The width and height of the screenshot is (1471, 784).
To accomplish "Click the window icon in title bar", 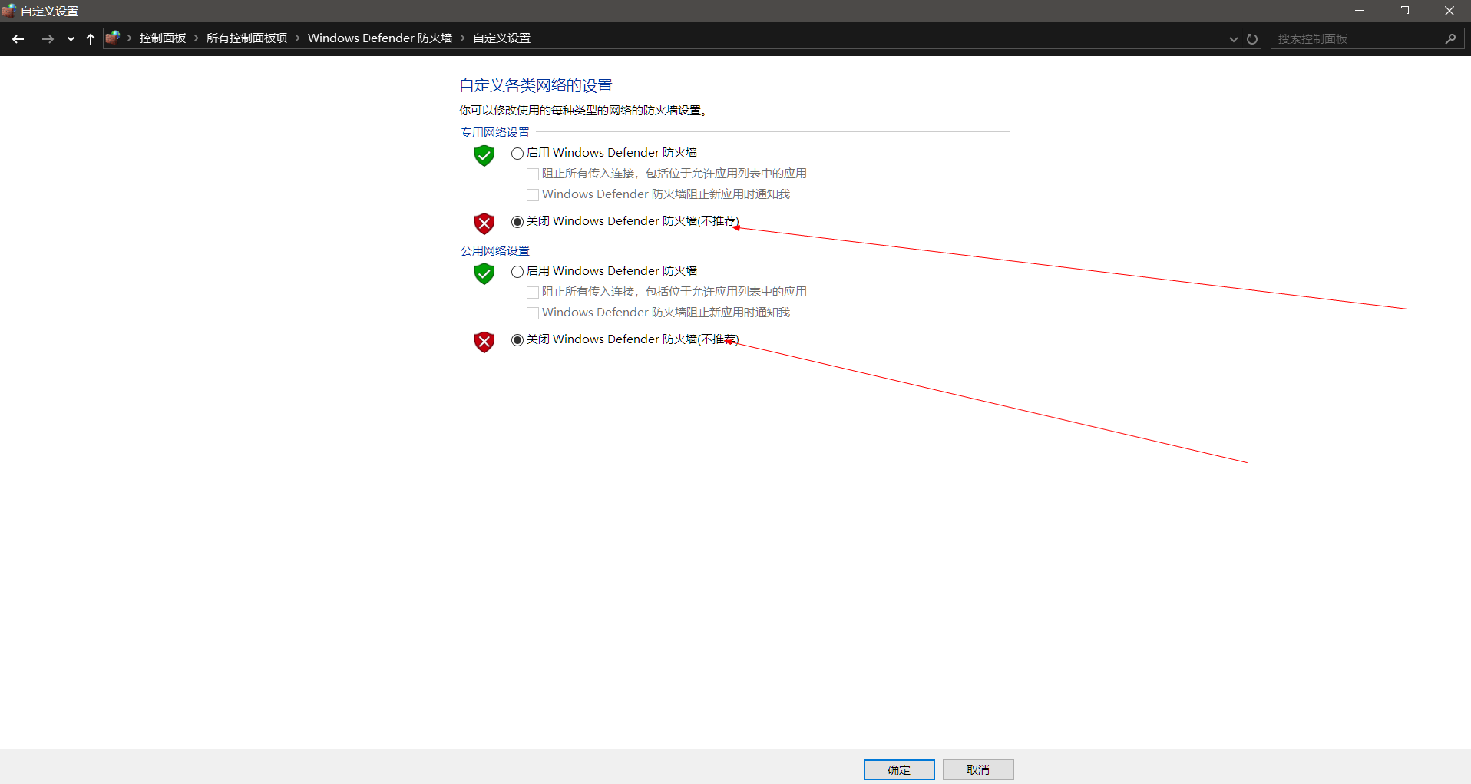I will click(9, 11).
